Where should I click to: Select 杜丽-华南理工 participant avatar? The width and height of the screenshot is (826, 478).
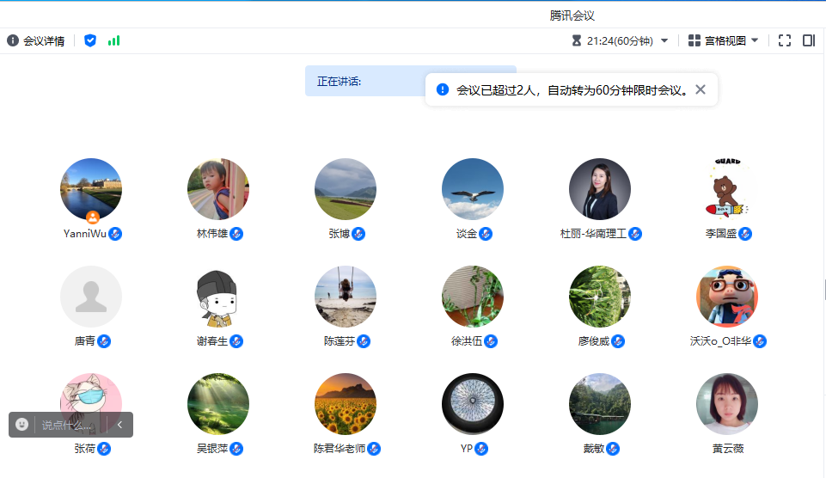click(599, 189)
